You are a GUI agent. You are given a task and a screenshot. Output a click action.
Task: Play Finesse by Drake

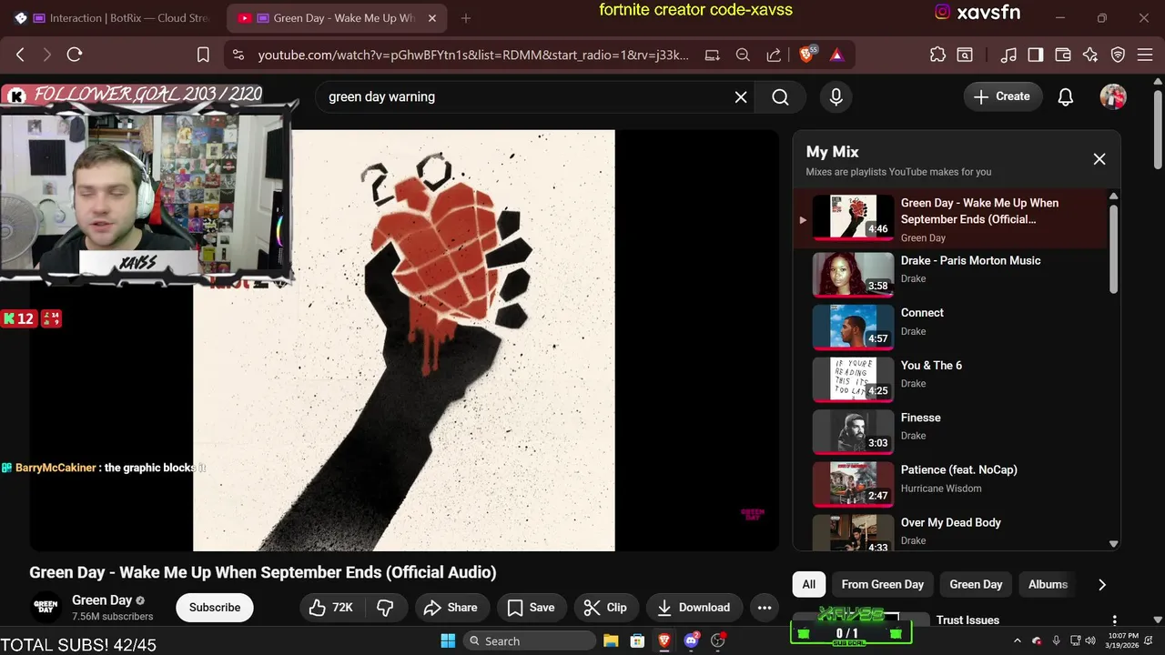[950, 431]
